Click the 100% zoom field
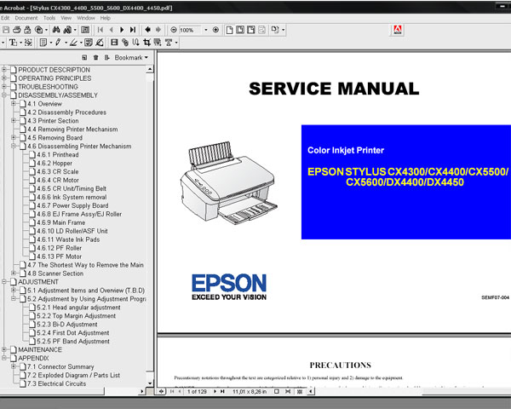 [190, 30]
